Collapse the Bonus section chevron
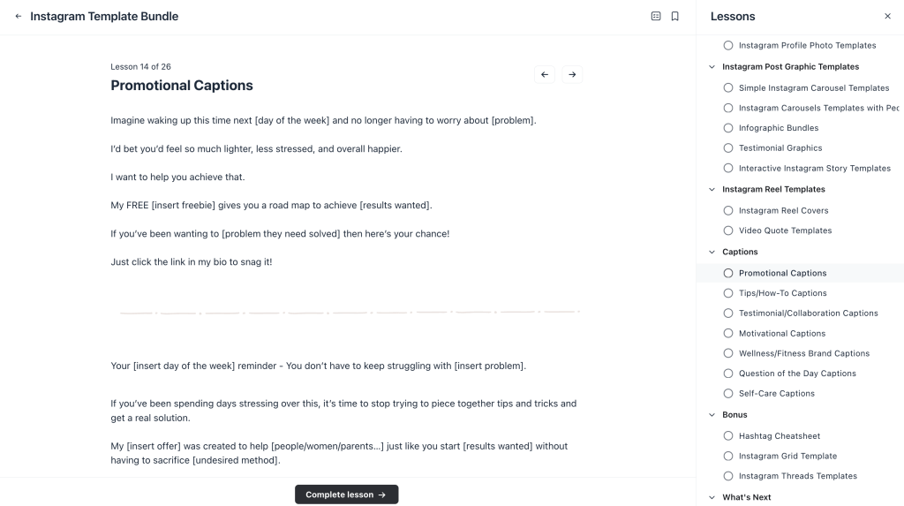The height and width of the screenshot is (506, 904). tap(712, 414)
